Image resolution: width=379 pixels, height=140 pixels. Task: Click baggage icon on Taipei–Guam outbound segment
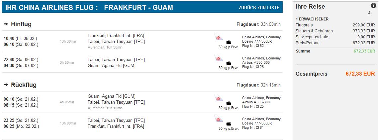click(x=229, y=63)
